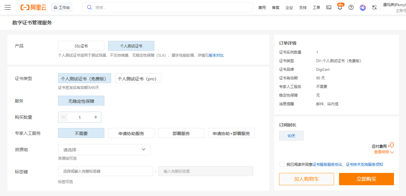Click the help question mark icon
This screenshot has width=406, height=196.
[351, 7]
